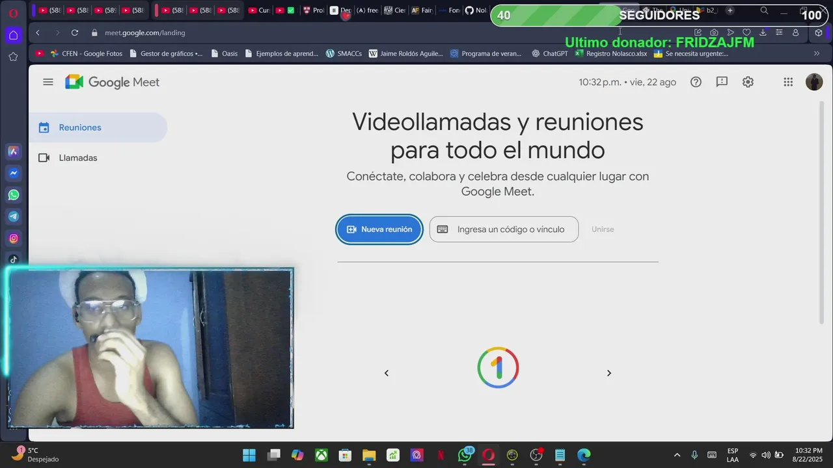833x468 pixels.
Task: Open Opera bookmarks star in sidebar
Action: point(13,57)
